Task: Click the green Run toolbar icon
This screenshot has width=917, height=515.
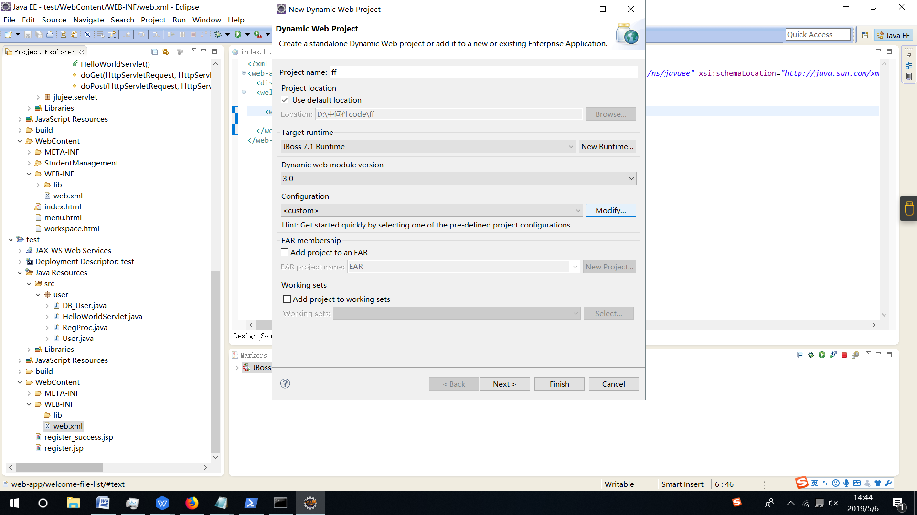Action: click(x=238, y=34)
